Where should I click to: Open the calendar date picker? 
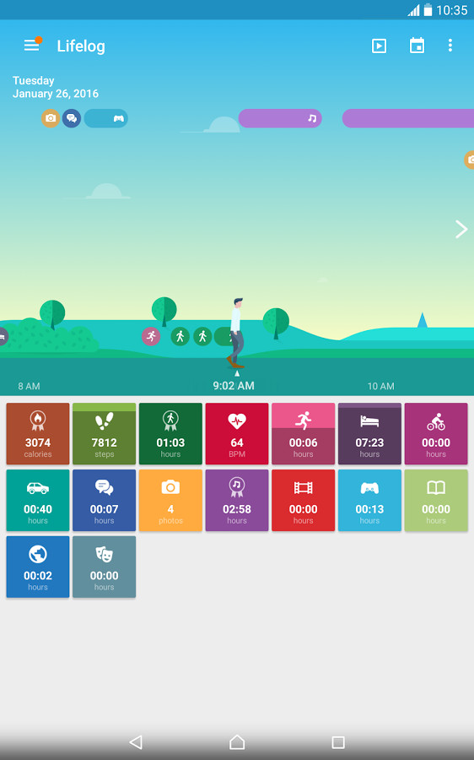[x=417, y=46]
